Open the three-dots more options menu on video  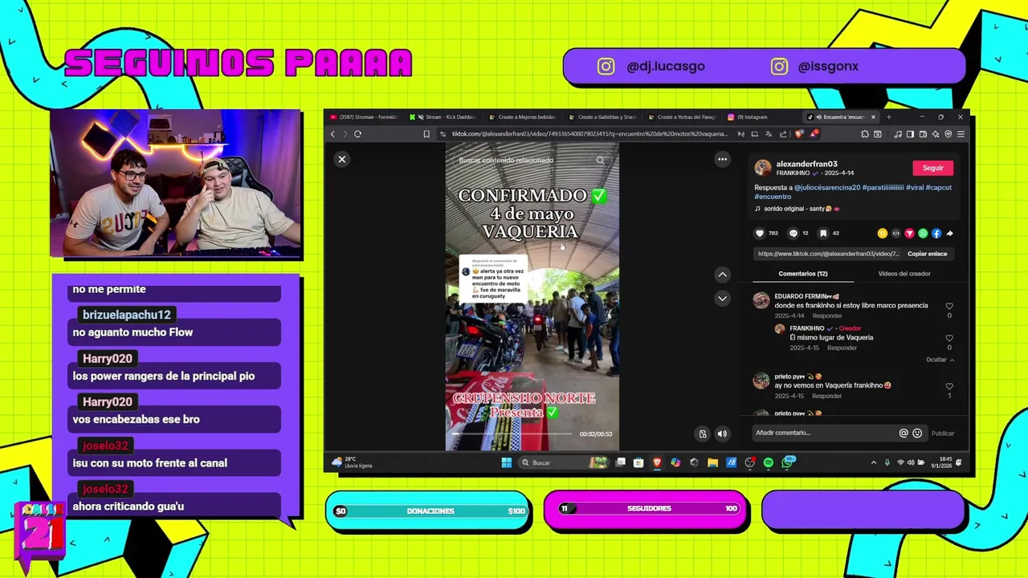point(722,159)
